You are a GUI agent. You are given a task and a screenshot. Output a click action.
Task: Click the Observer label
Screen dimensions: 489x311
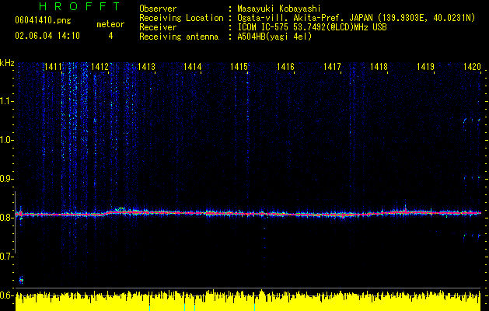click(x=158, y=9)
